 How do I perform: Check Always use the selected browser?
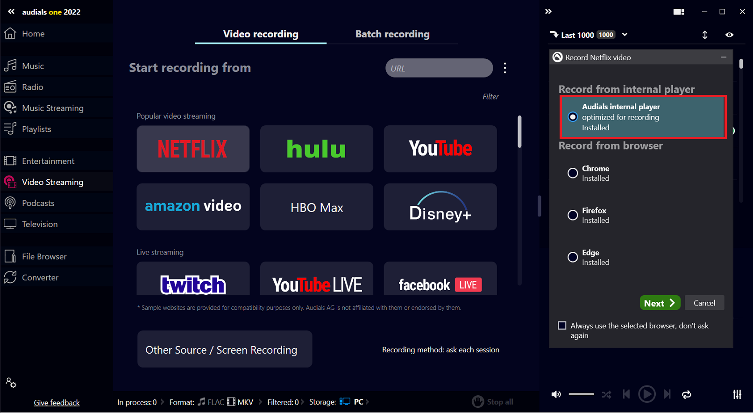click(x=562, y=326)
